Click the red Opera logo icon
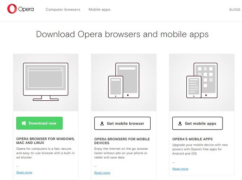Image resolution: width=242 pixels, height=180 pixels. tap(12, 9)
